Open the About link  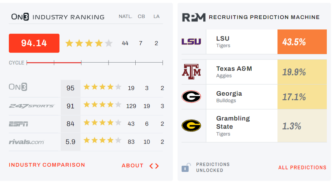click(x=132, y=166)
